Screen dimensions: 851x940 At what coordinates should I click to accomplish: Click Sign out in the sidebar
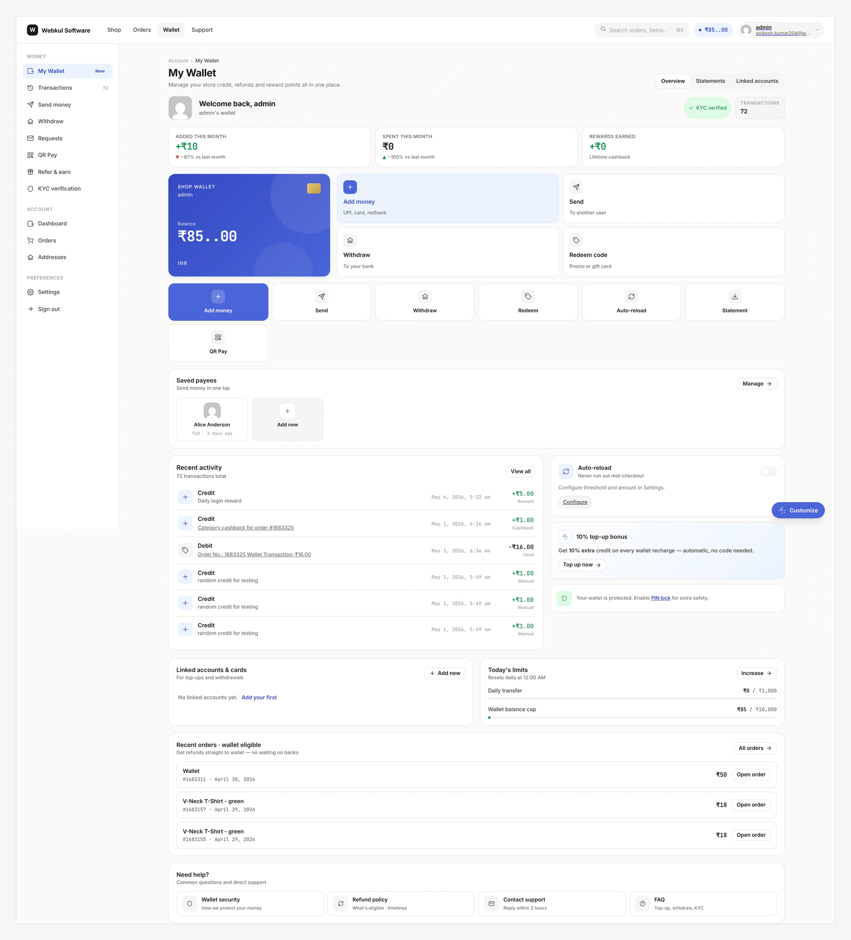click(68, 308)
